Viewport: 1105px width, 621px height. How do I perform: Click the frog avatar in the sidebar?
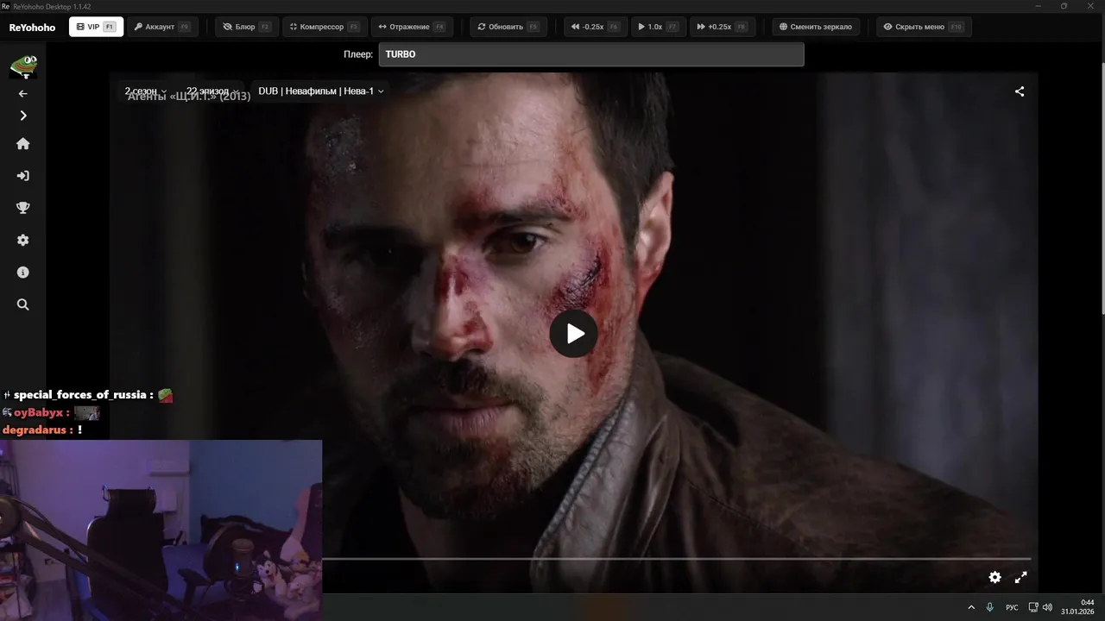tap(23, 66)
